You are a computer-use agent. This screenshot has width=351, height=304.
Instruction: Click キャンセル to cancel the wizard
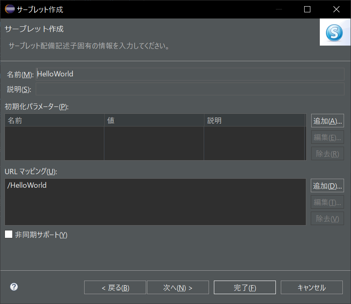tap(312, 287)
